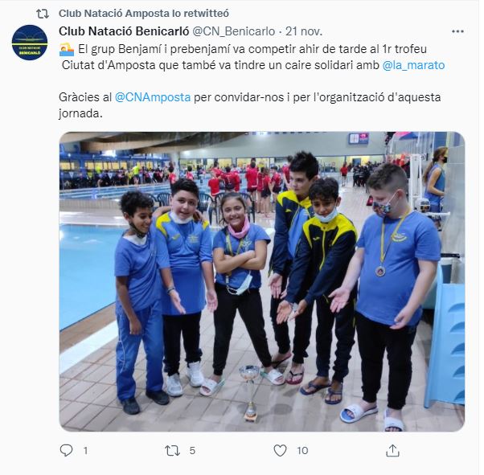The height and width of the screenshot is (475, 484).
Task: Like the tweet with the heart icon
Action: coord(280,451)
